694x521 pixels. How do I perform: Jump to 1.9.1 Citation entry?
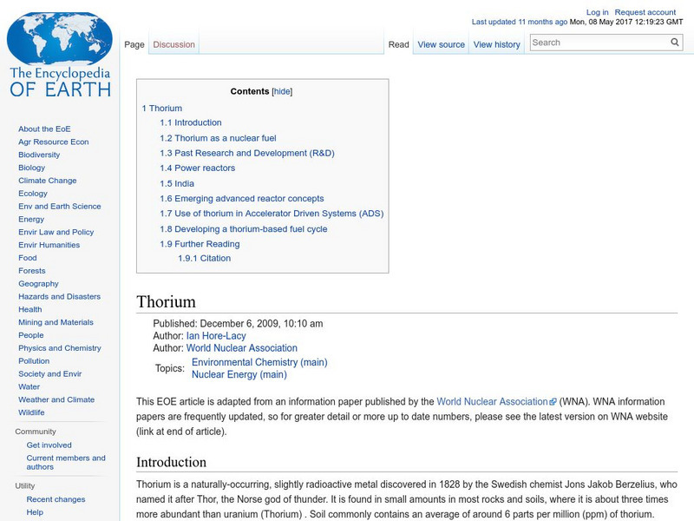point(205,258)
